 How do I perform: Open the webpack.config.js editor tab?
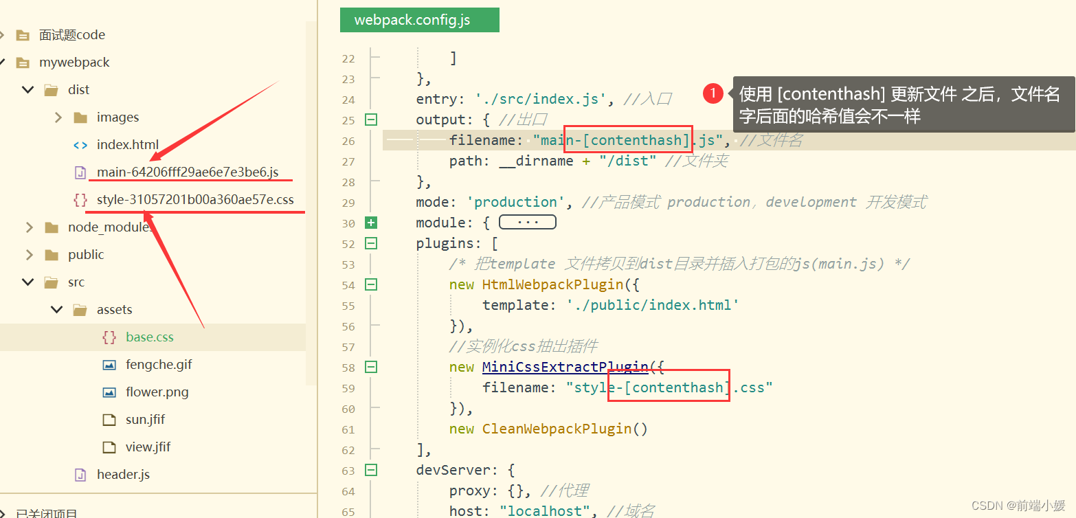tap(419, 20)
